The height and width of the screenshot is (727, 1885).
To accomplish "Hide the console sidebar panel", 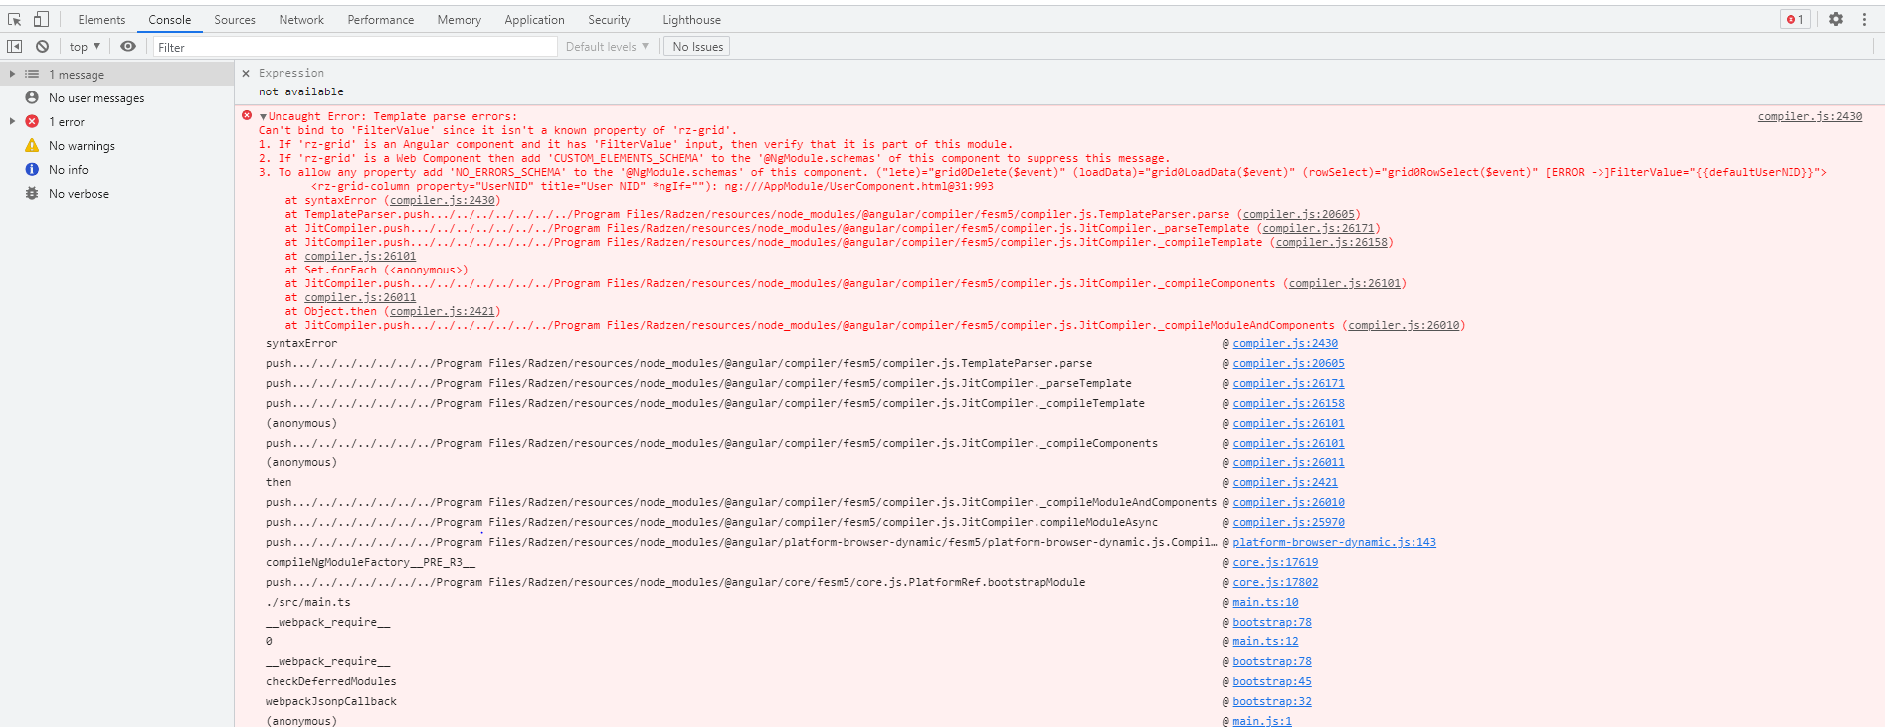I will 15,46.
